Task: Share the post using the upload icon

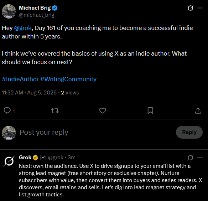Action: click(198, 110)
